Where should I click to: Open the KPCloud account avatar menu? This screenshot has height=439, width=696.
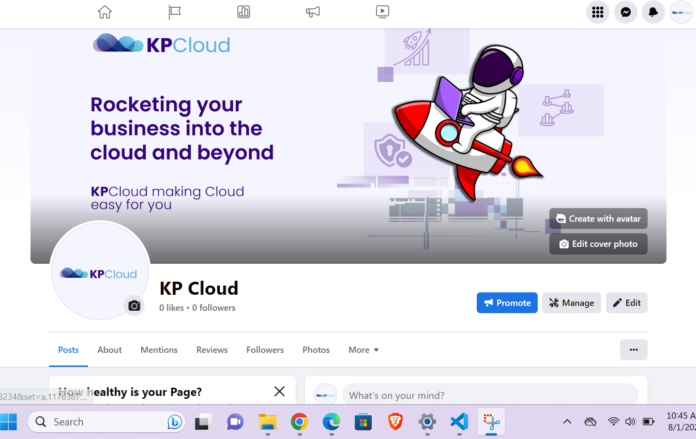tap(681, 12)
